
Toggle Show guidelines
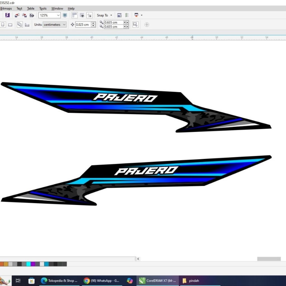click(x=89, y=15)
